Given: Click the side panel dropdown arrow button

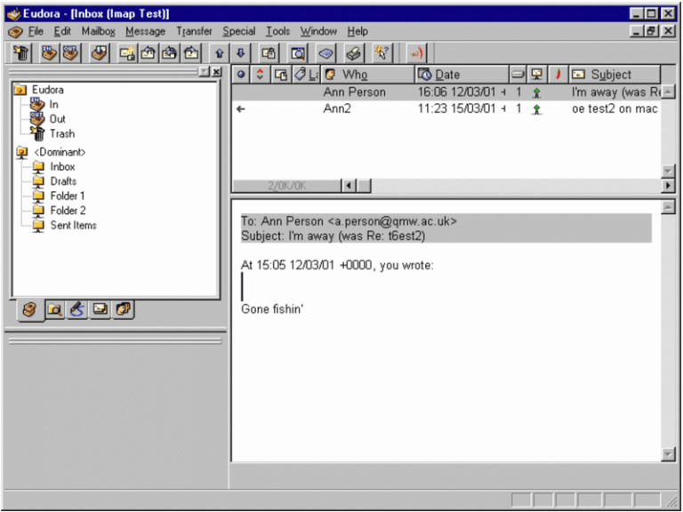Looking at the screenshot, I should pos(204,72).
